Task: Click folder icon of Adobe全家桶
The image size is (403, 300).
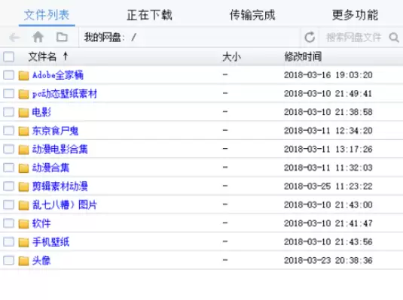Action: point(23,75)
